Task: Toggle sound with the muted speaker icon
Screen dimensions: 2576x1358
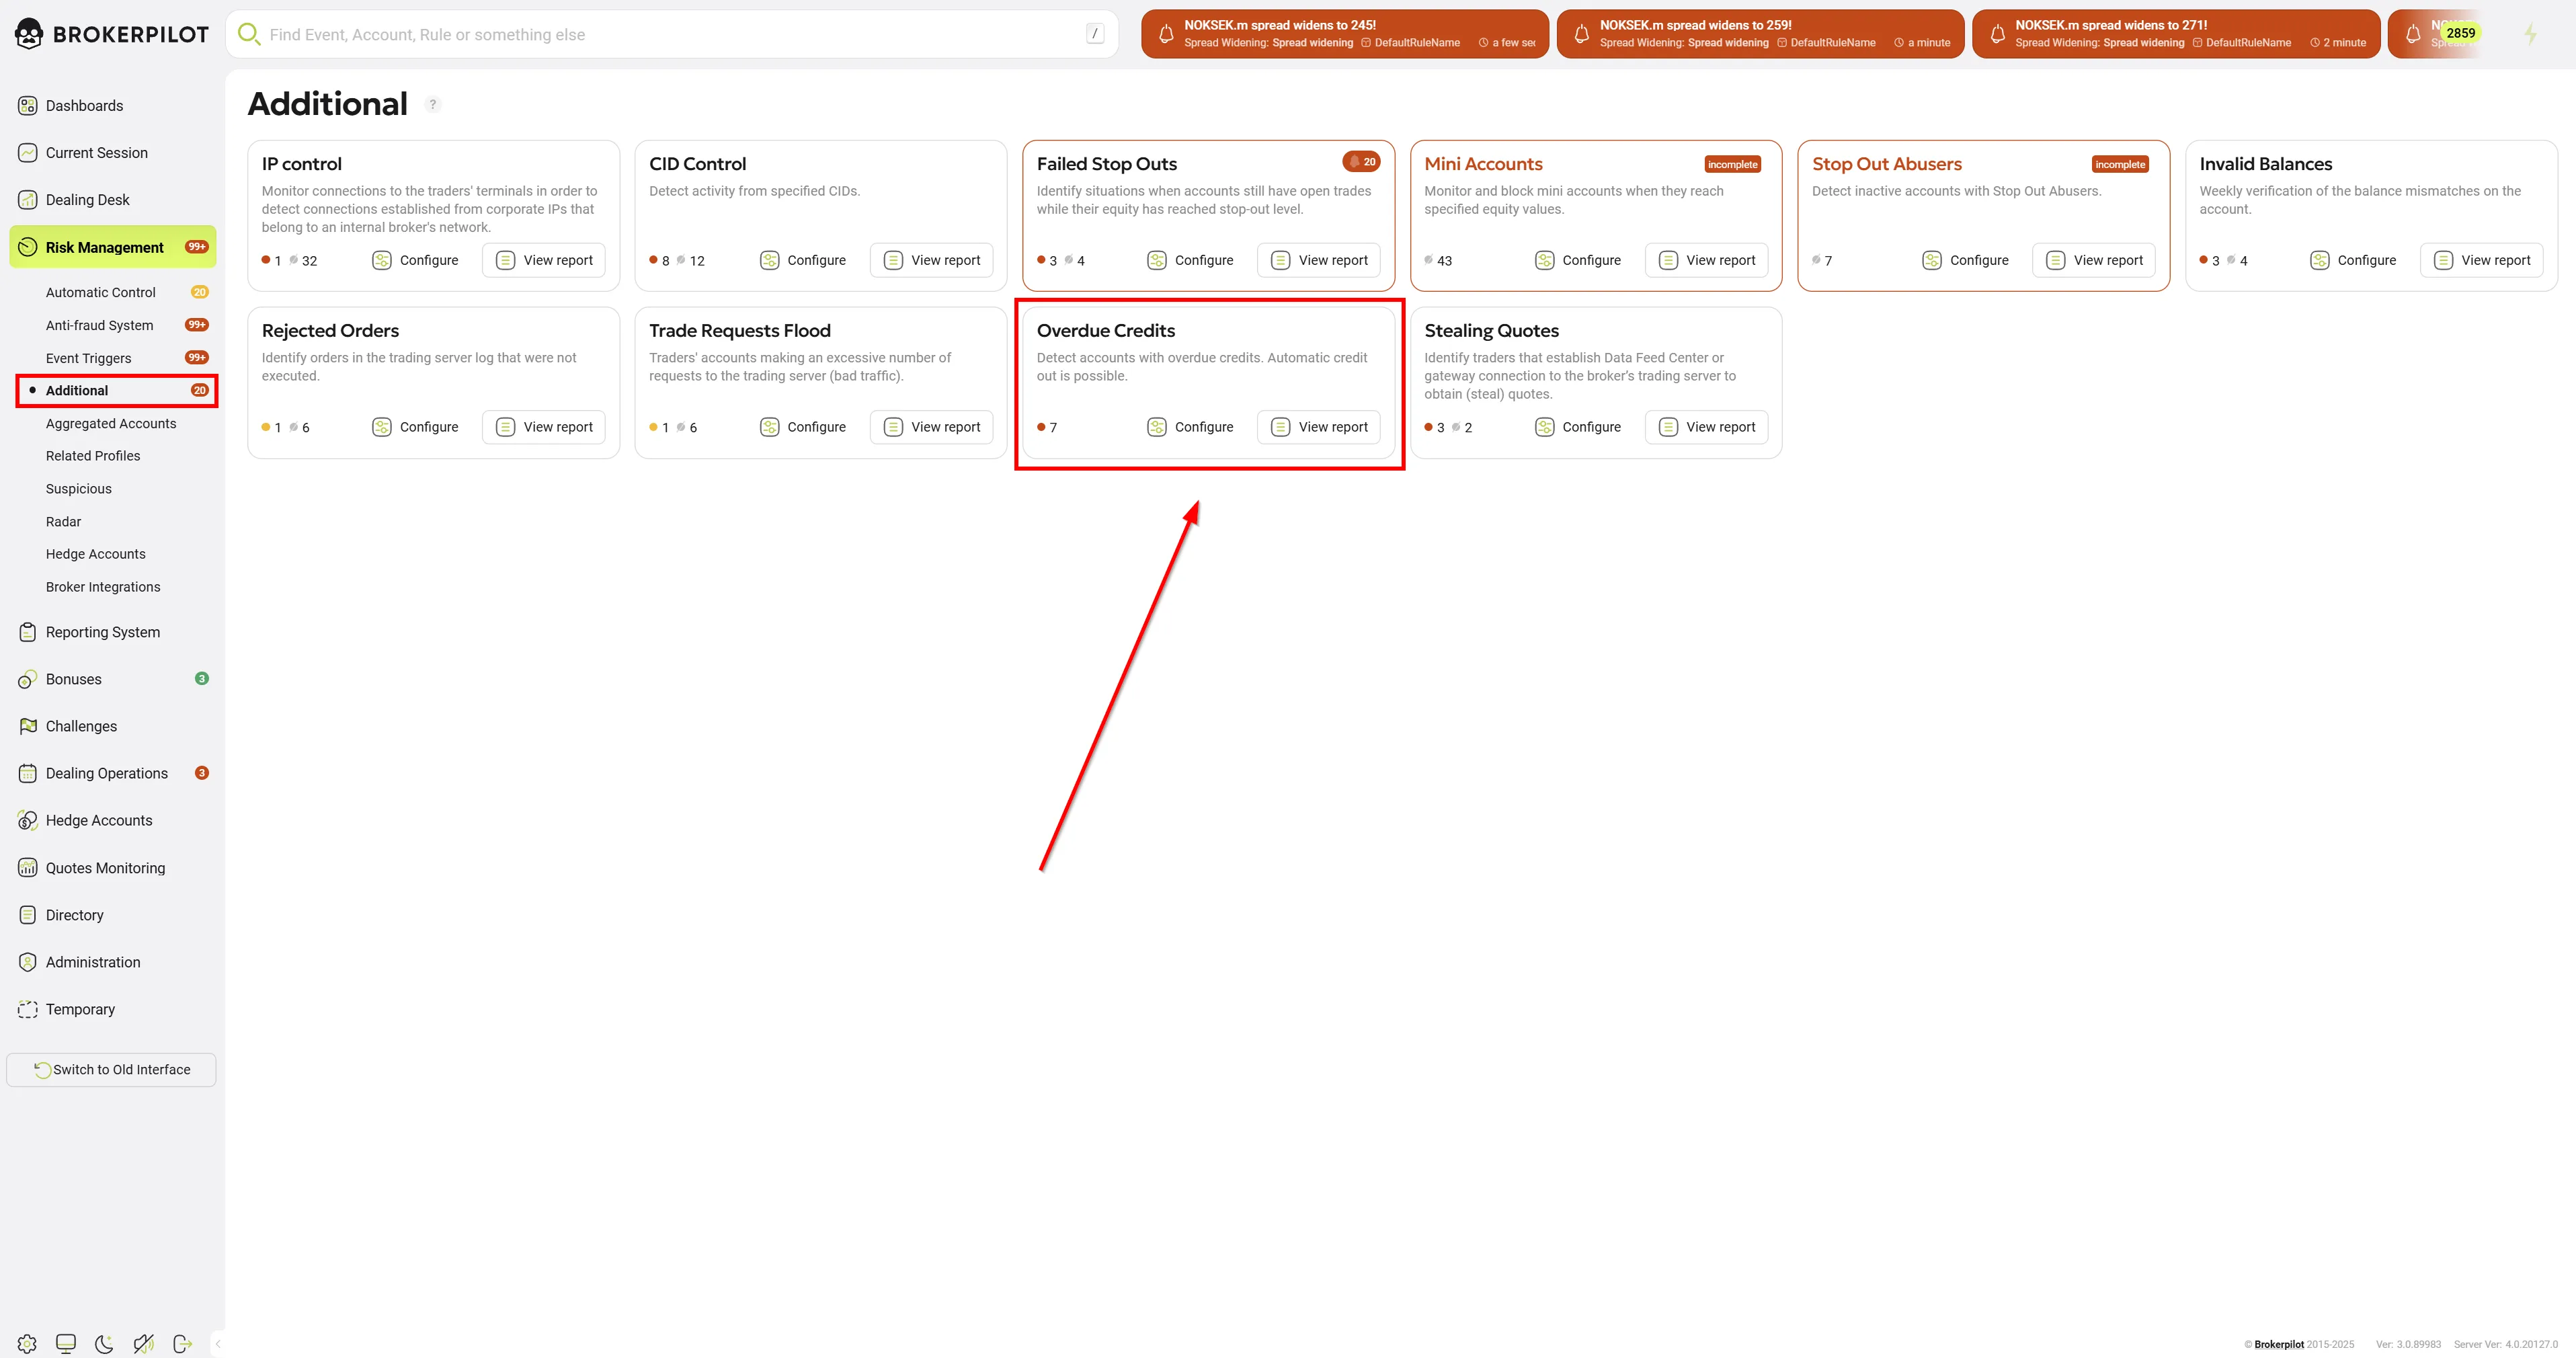Action: point(143,1343)
